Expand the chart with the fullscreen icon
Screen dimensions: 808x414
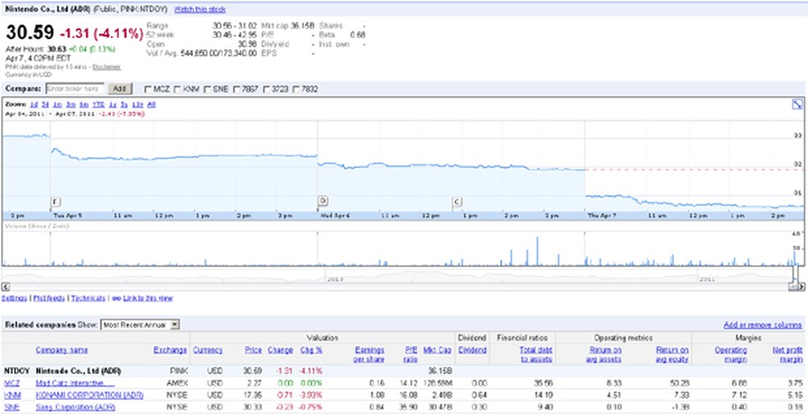point(797,104)
